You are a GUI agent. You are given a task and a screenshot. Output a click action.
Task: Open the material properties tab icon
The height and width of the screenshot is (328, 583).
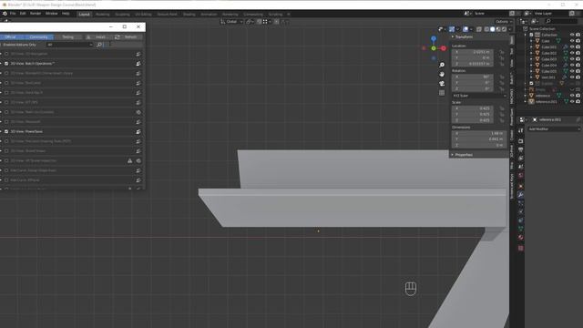coord(520,237)
